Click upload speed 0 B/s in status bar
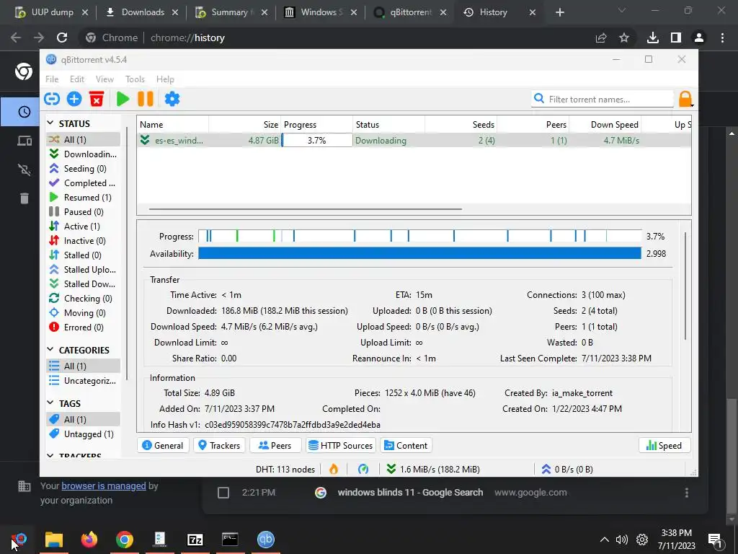Screen dimensions: 738x554 coord(567,469)
